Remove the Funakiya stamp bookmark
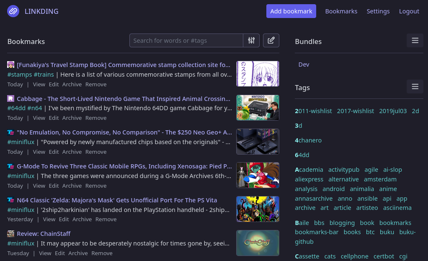Viewport: 428px width, 261px height. pos(95,84)
